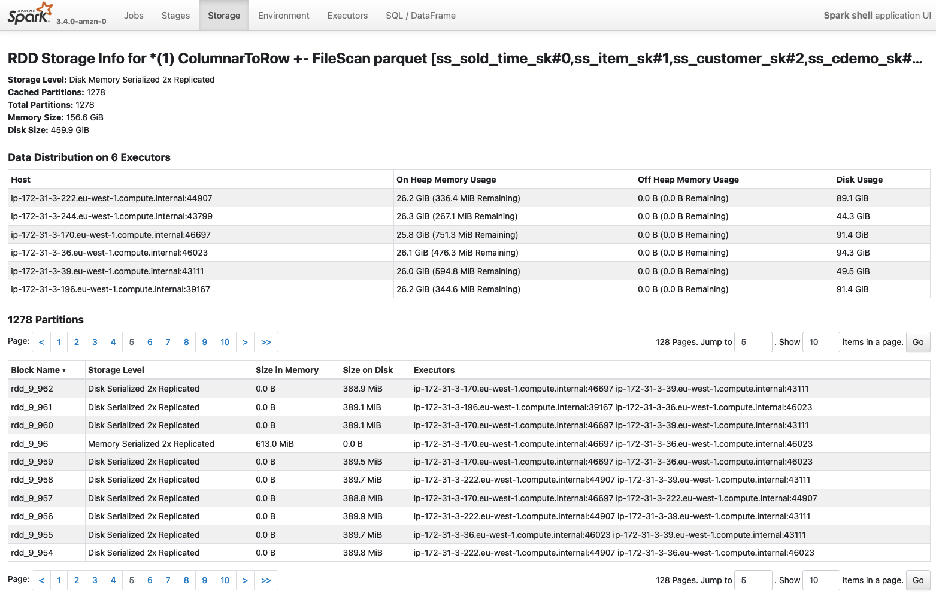Select block name rdd_9_954
The height and width of the screenshot is (603, 936).
[x=32, y=553]
